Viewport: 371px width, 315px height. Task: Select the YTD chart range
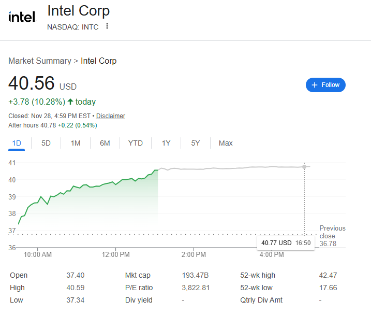pyautogui.click(x=136, y=144)
